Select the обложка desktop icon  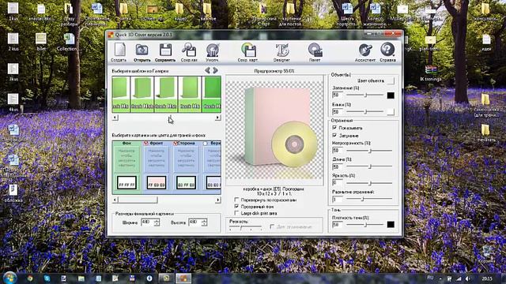13,193
